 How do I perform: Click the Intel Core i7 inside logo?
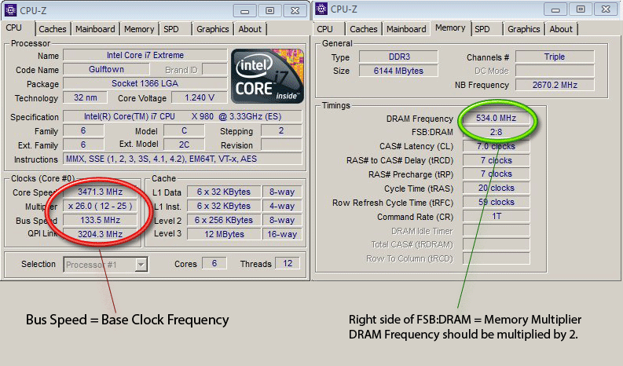click(268, 76)
